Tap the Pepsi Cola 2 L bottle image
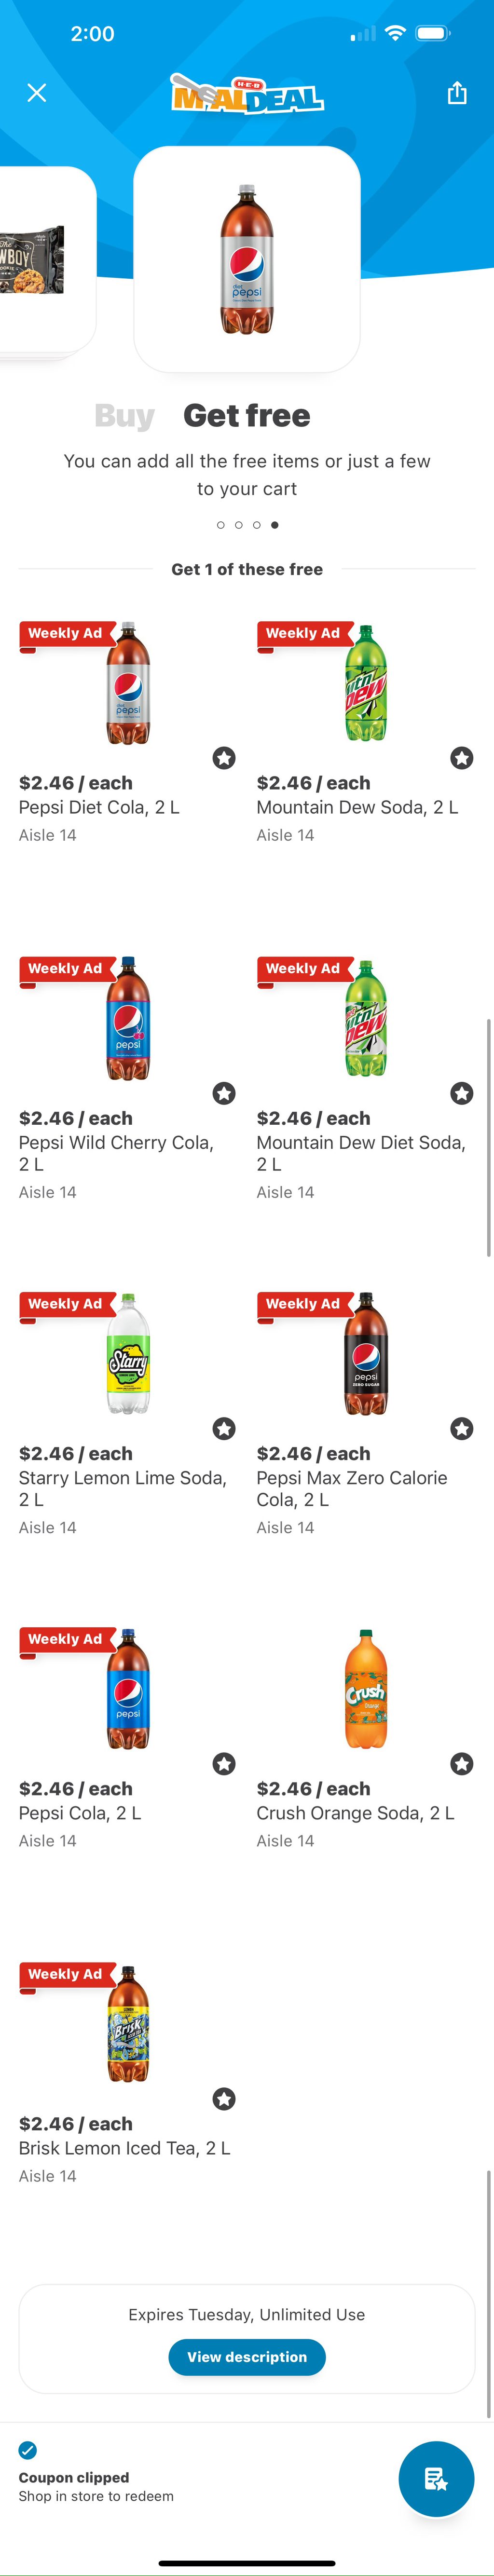 click(x=128, y=1689)
